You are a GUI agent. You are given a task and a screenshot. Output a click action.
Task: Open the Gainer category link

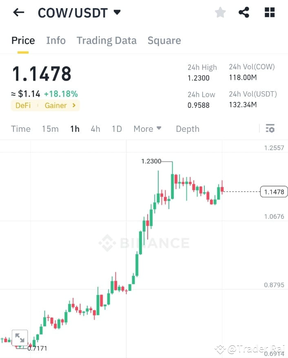click(55, 106)
